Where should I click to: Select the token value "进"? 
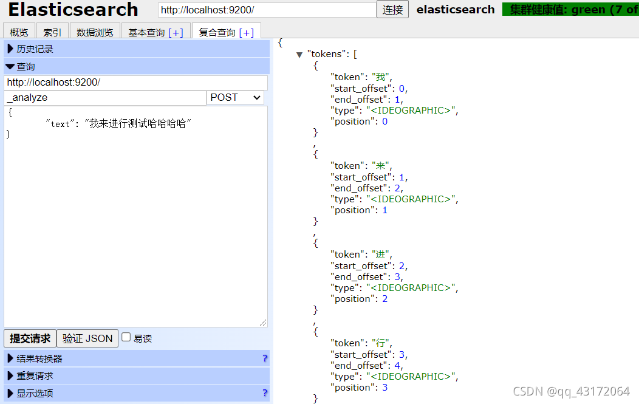(381, 255)
